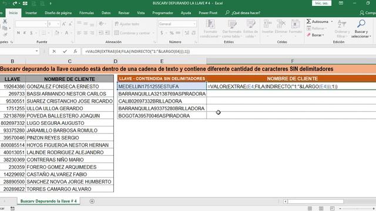Select column C header
This screenshot has width=376, height=211.
pyautogui.click(x=69, y=61)
